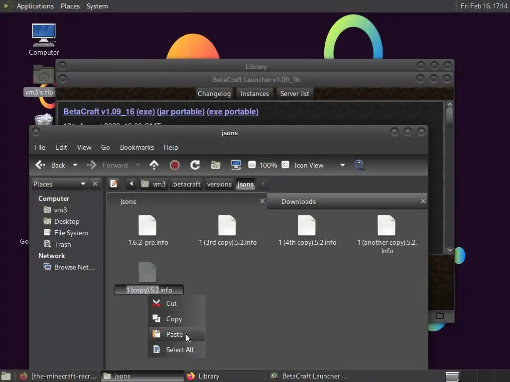Open the File menu
Screen dimensions: 510x382
[x=40, y=147]
